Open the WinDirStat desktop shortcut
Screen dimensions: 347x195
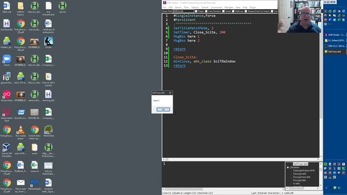click(48, 131)
